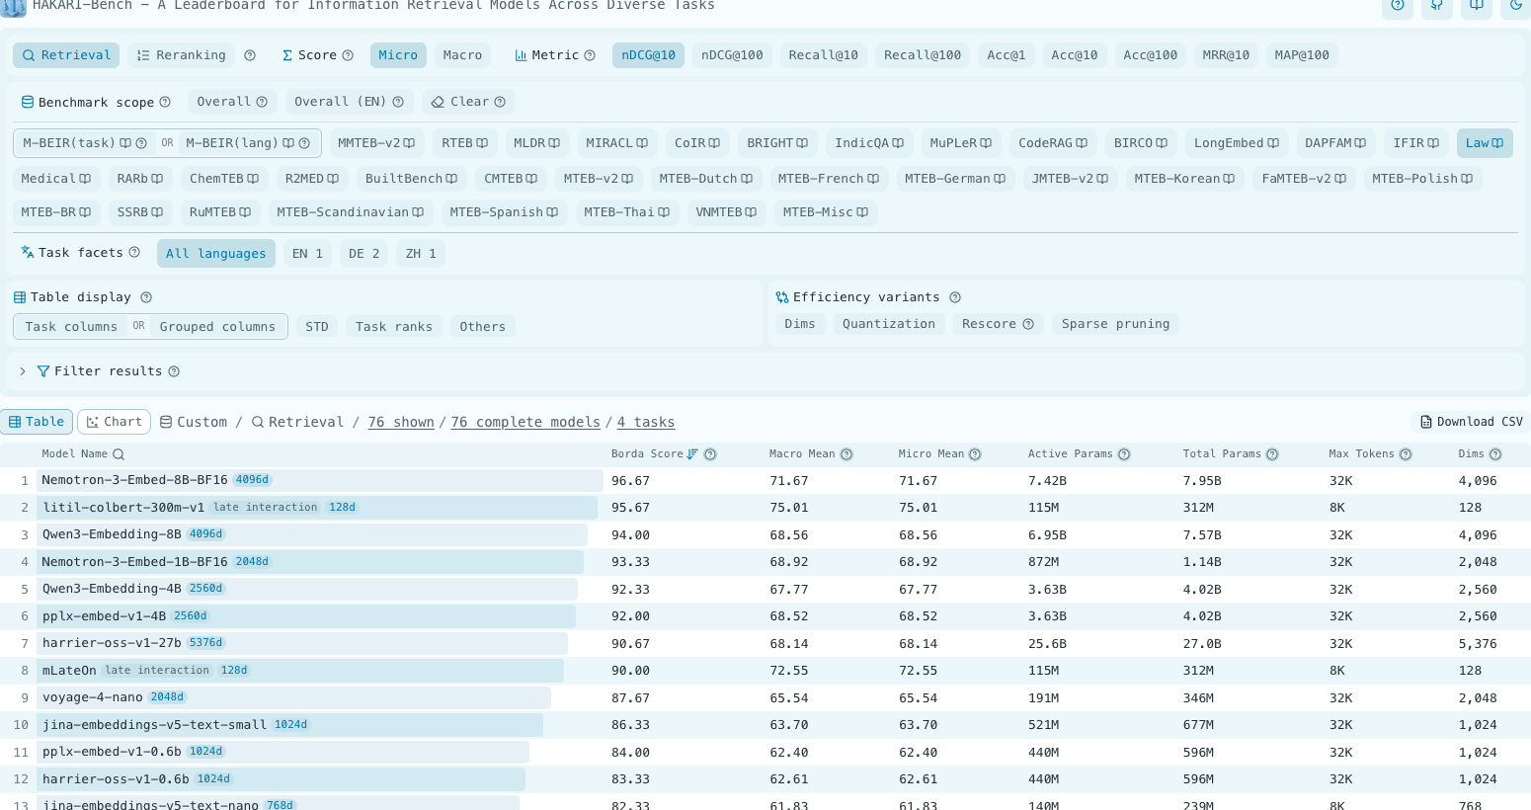Click the Download CSV button
This screenshot has width=1531, height=810.
1471,422
